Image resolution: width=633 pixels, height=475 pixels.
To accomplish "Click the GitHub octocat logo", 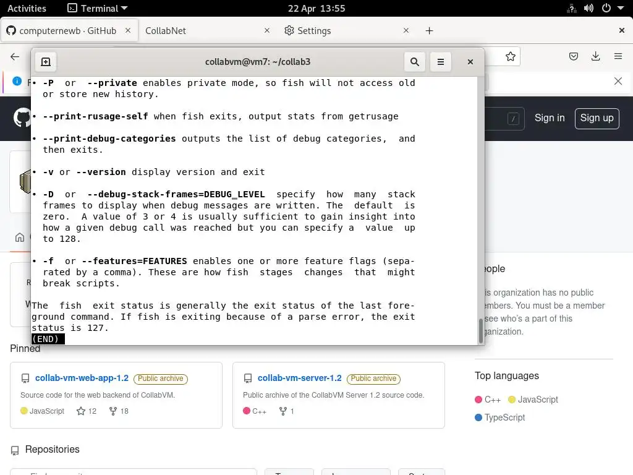I will click(22, 118).
